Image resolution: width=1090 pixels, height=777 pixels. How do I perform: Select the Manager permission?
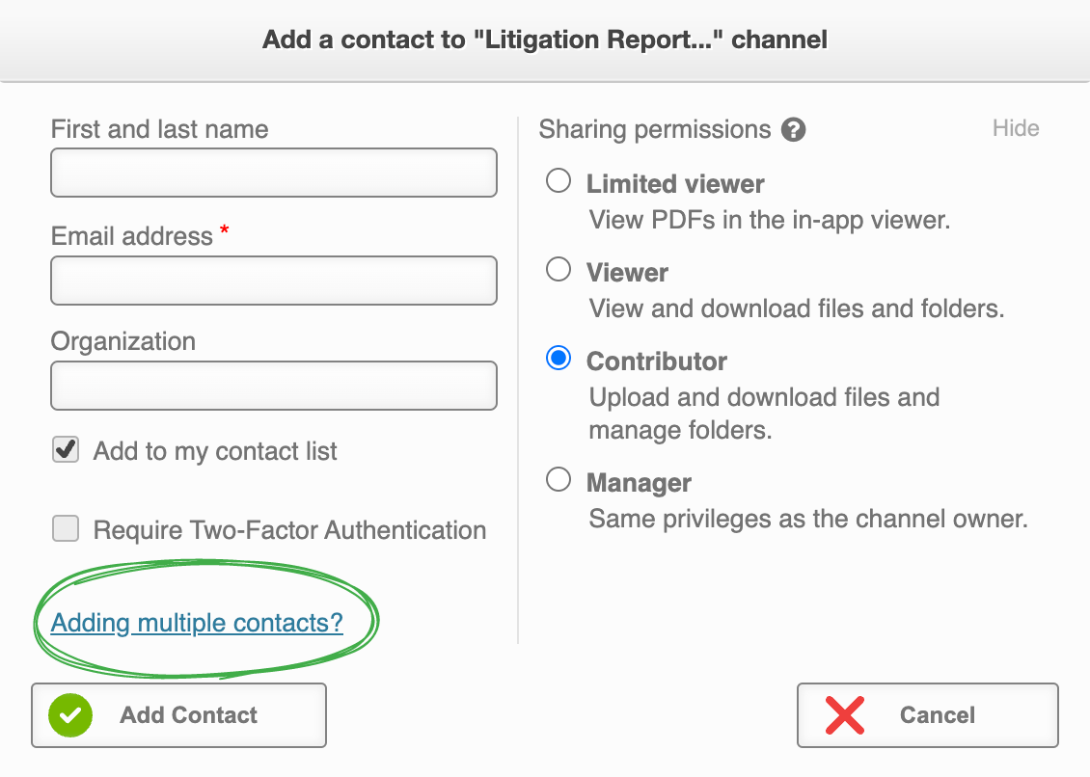click(558, 479)
